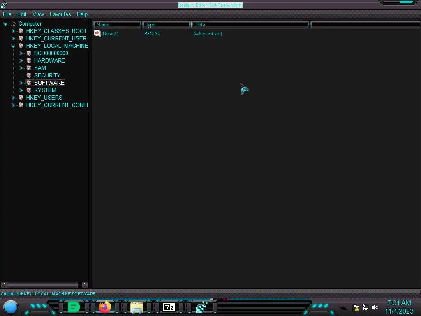Launch Firefox from the taskbar
Image resolution: width=421 pixels, height=316 pixels.
105,307
